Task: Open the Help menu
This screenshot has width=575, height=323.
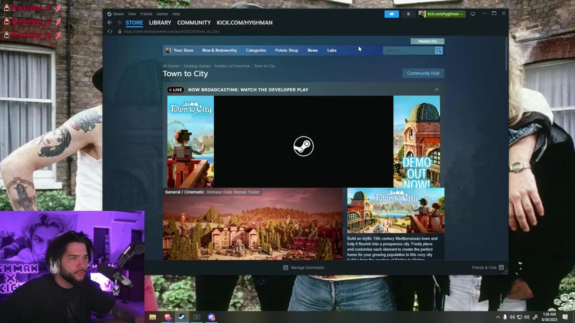Action: [176, 14]
